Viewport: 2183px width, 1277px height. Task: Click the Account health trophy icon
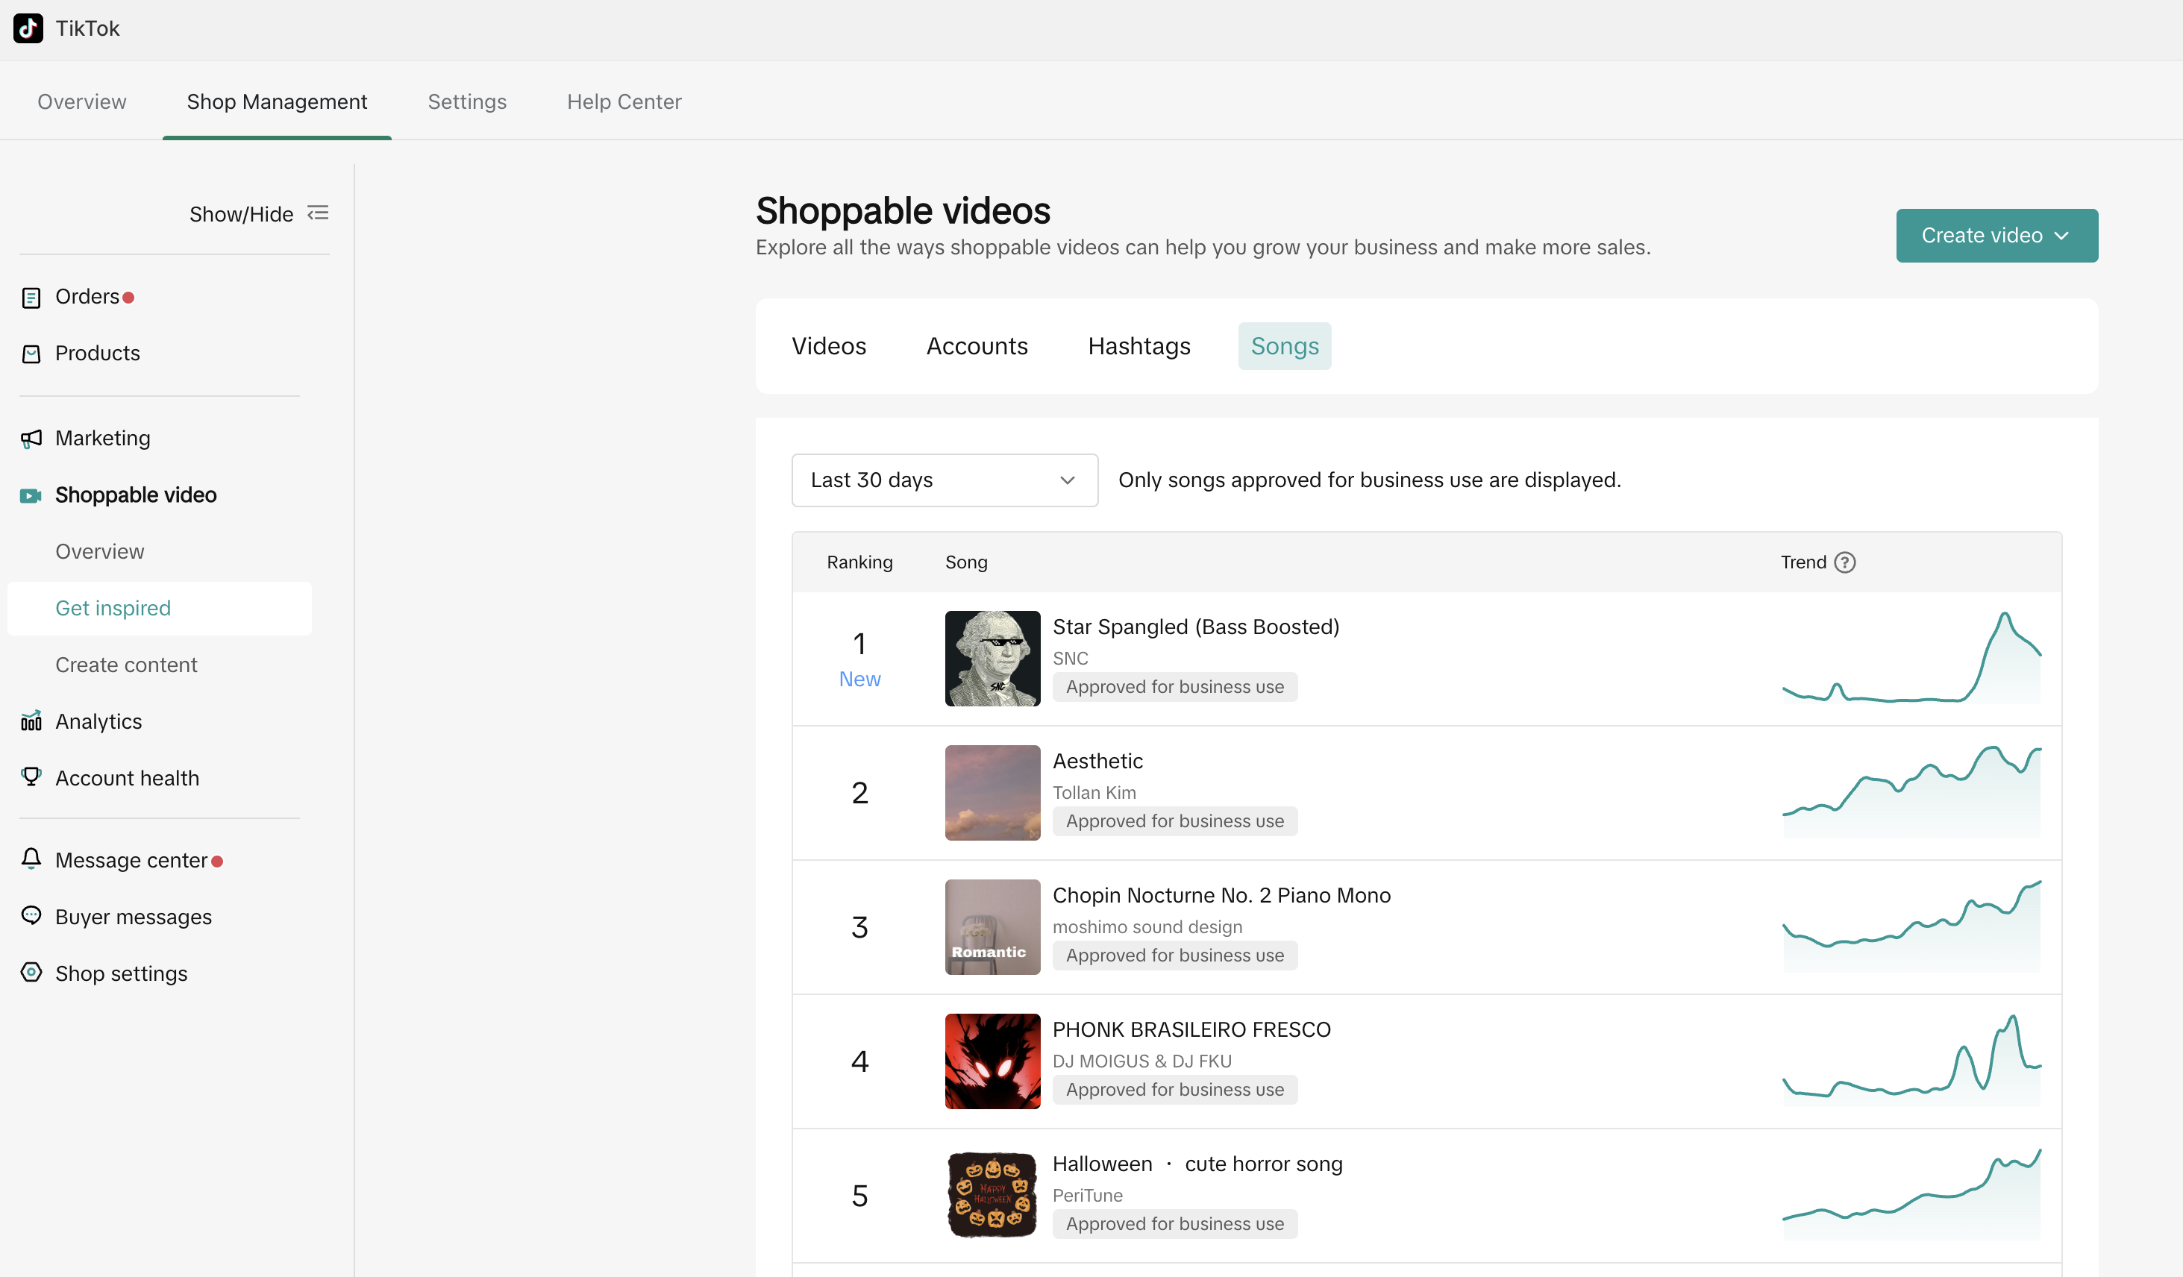click(31, 777)
